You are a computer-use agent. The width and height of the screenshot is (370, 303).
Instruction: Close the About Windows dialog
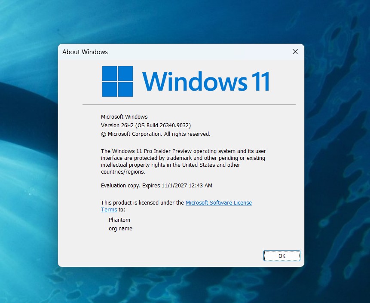(x=295, y=52)
